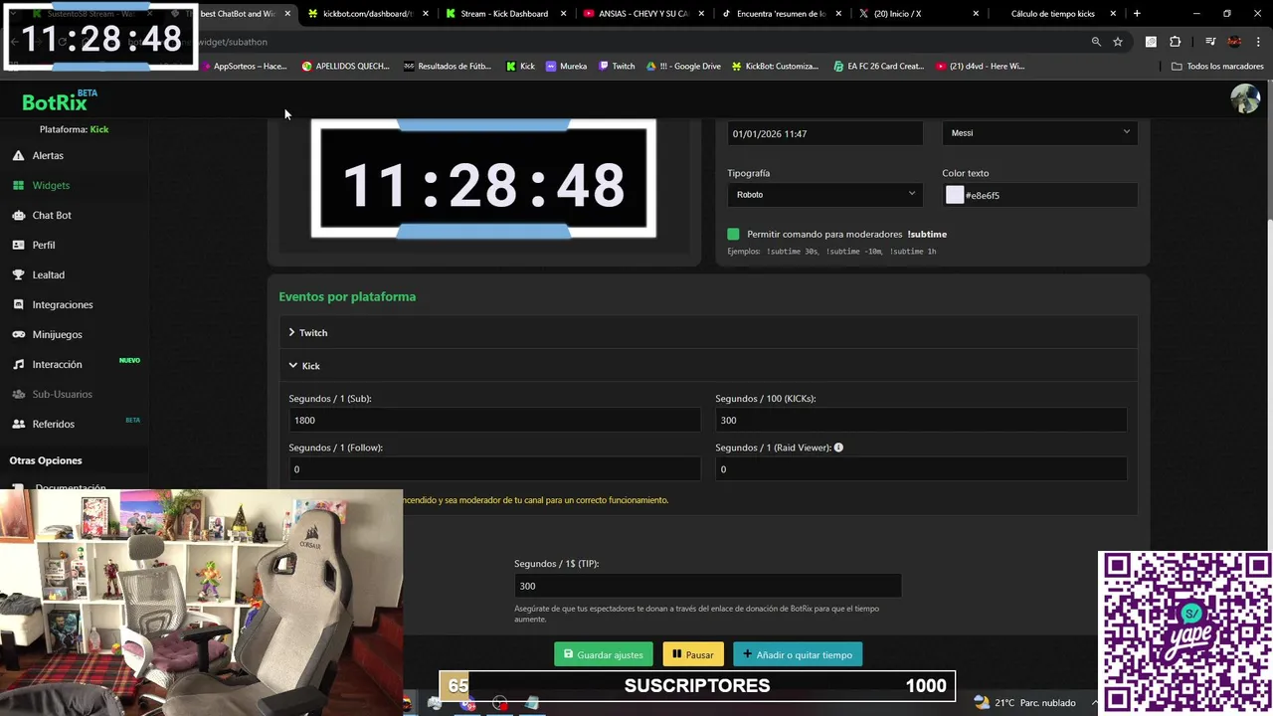Click Añadir o quitar tiempo button
Image resolution: width=1273 pixels, height=716 pixels.
click(798, 654)
